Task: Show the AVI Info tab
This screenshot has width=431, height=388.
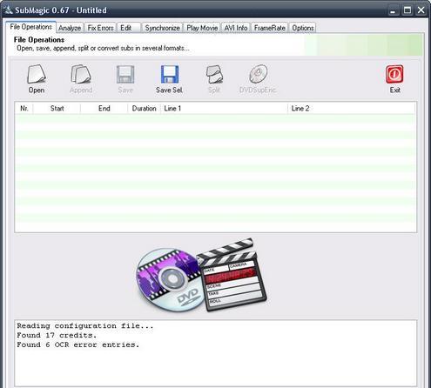Action: [x=236, y=28]
